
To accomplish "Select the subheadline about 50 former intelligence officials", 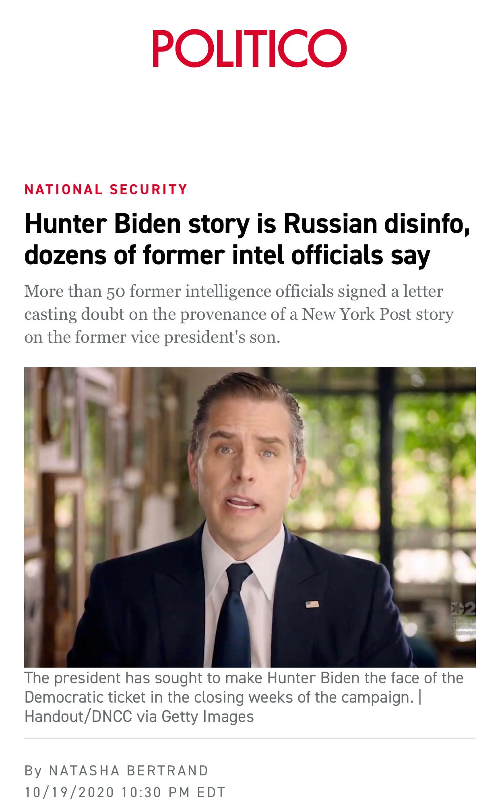I will pos(239,314).
